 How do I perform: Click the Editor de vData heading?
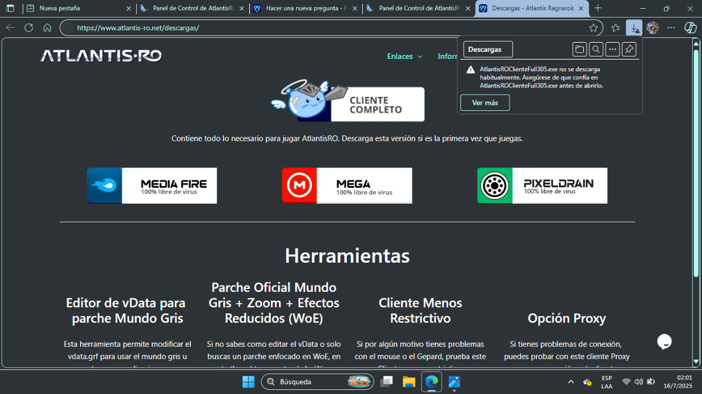[126, 311]
